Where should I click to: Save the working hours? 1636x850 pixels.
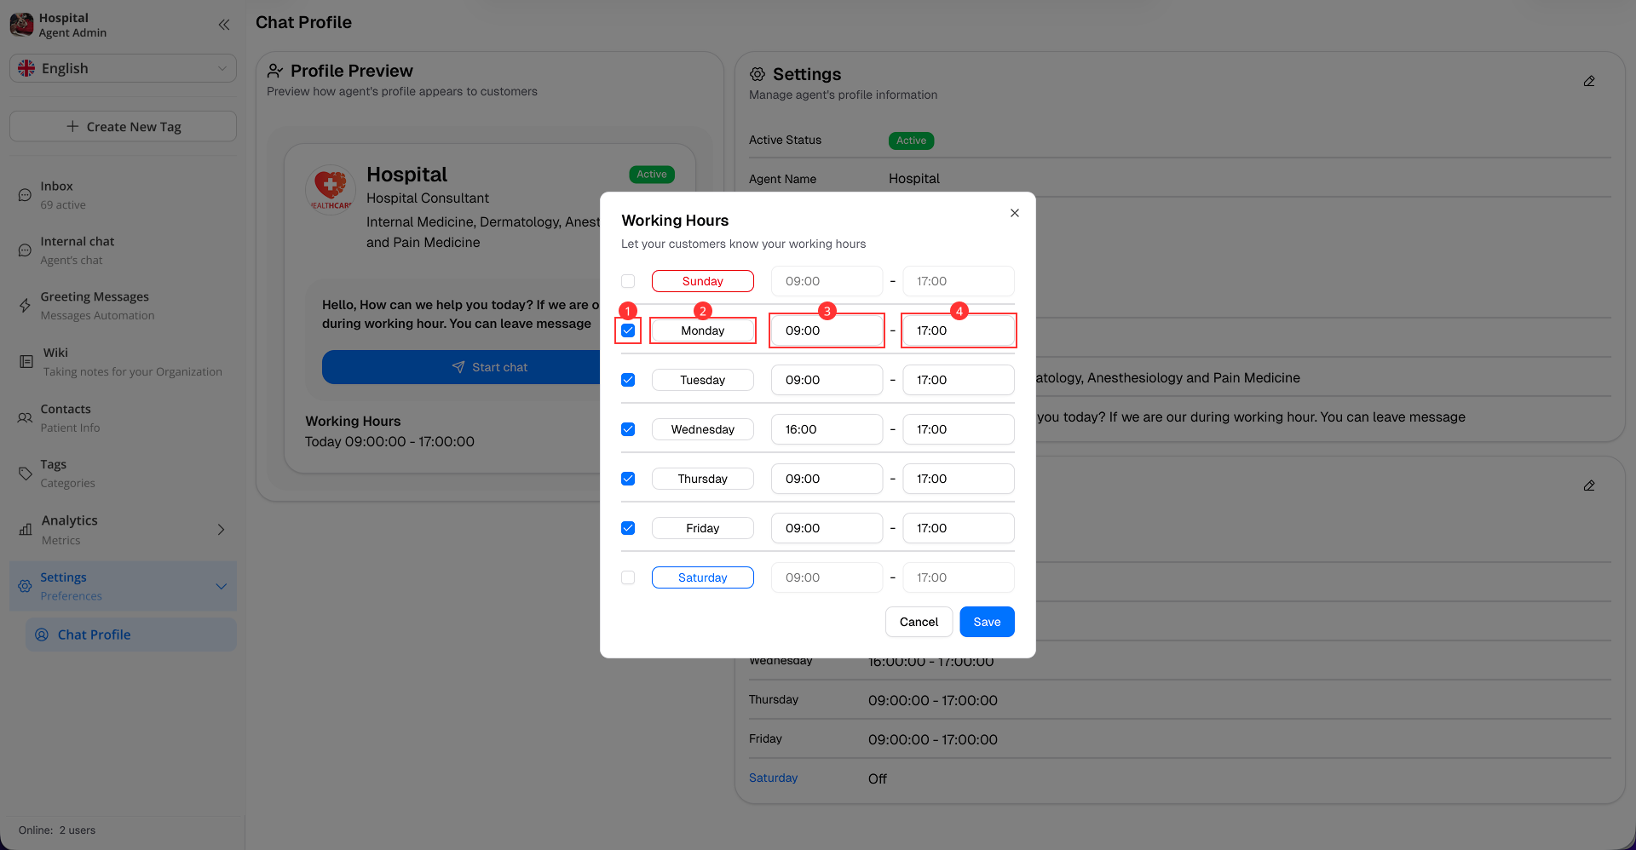(x=987, y=622)
